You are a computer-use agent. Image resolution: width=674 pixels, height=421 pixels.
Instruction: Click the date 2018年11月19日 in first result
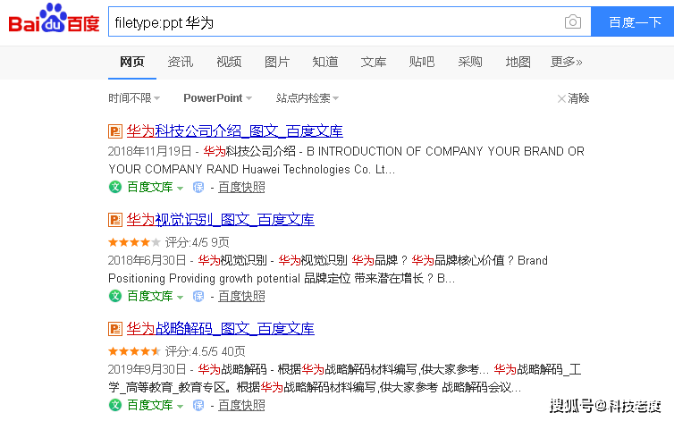pyautogui.click(x=149, y=151)
